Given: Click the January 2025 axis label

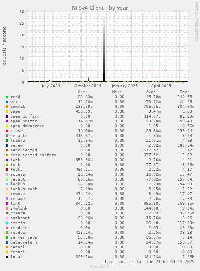Looking at the screenshot, I should coord(125,86).
